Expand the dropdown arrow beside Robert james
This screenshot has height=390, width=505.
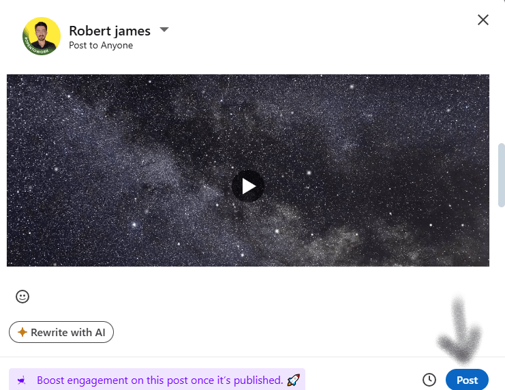(x=164, y=29)
